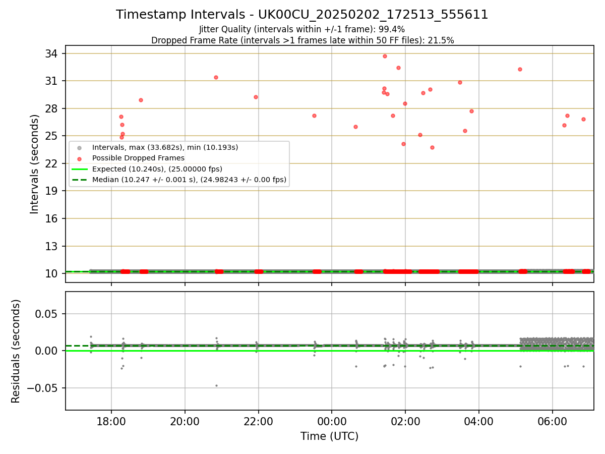Select the 'Jitter Quality' 99.4% subtitle line
605x454 pixels.
(302, 29)
